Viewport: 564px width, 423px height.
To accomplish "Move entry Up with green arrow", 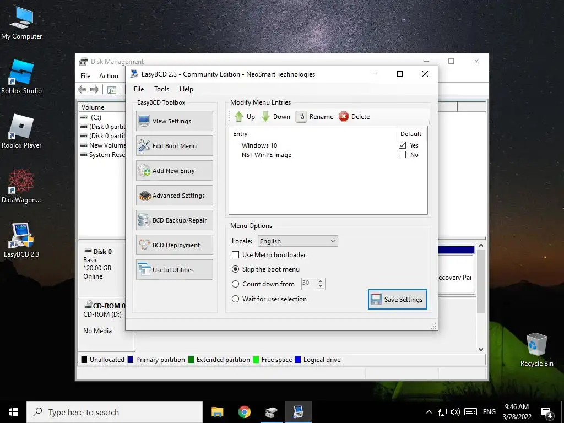I will pyautogui.click(x=245, y=117).
